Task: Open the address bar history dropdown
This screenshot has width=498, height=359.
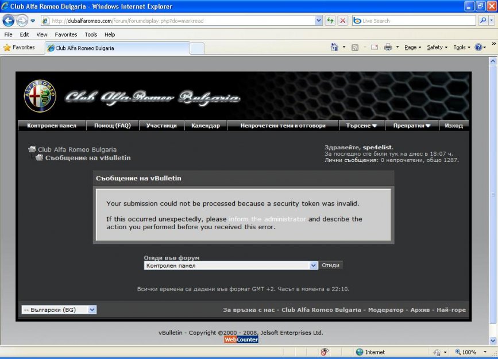Action: coord(319,21)
